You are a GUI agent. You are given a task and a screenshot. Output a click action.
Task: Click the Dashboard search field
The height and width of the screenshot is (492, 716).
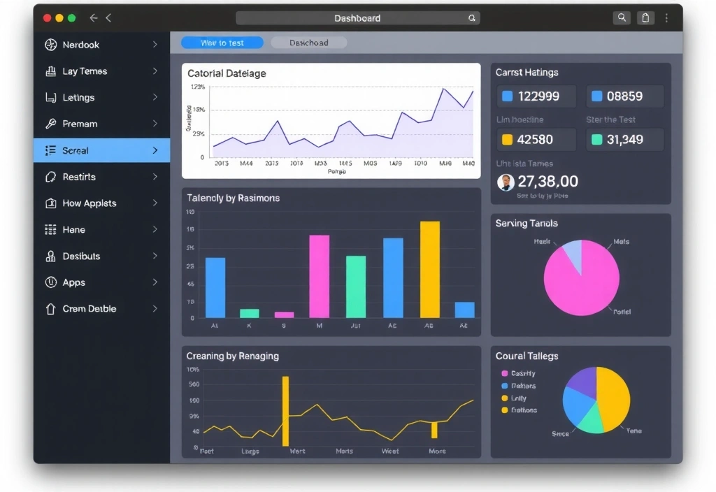[357, 18]
